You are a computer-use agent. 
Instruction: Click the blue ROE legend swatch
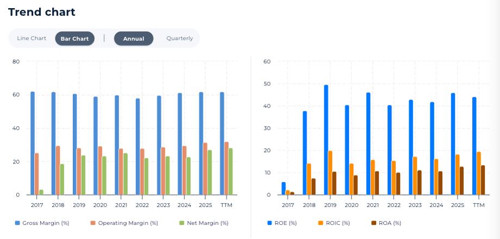coord(270,223)
